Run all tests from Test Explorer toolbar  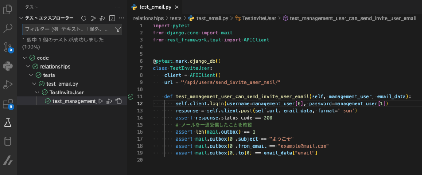93,18
